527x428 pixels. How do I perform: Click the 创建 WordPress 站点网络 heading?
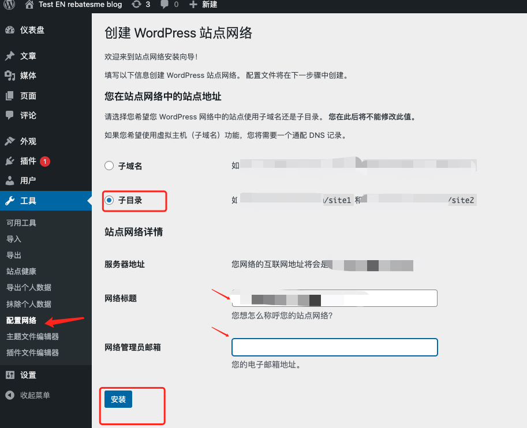click(x=178, y=33)
